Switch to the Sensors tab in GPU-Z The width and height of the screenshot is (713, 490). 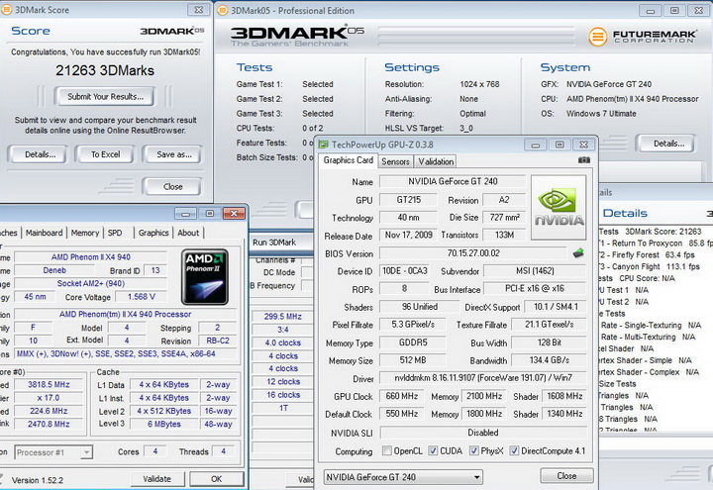395,161
